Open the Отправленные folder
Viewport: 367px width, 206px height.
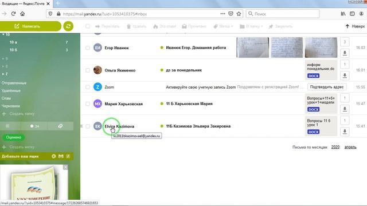tap(14, 83)
